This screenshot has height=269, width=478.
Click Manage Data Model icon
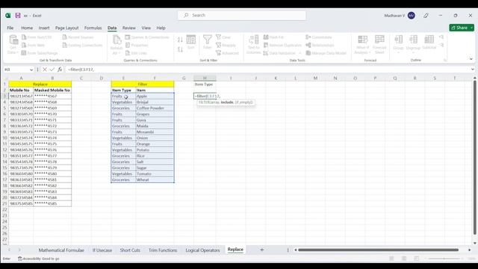(308, 53)
